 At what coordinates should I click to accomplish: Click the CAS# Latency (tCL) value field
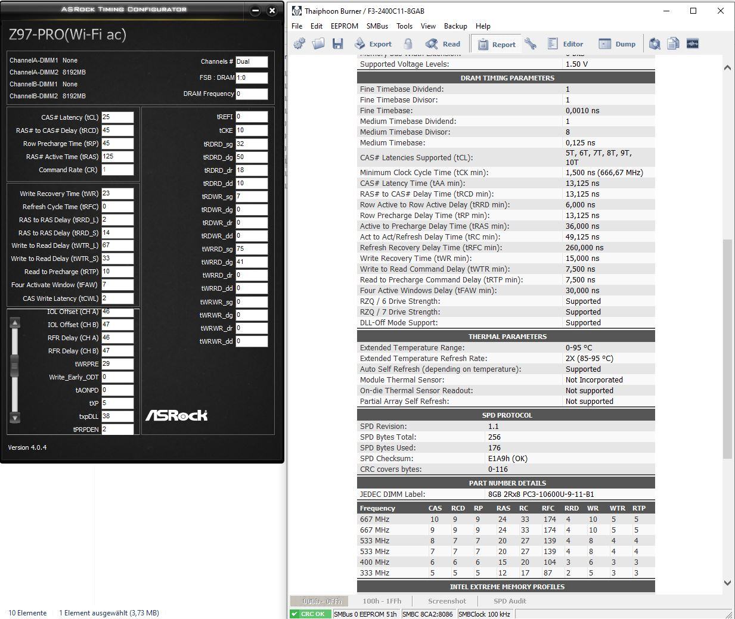pos(117,117)
